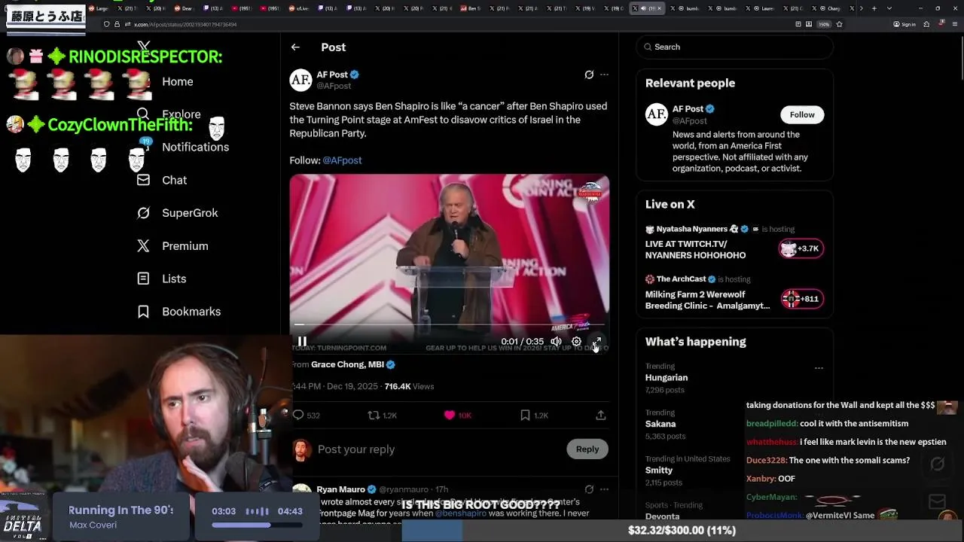
Task: Click the browser URL address bar
Action: click(452, 24)
